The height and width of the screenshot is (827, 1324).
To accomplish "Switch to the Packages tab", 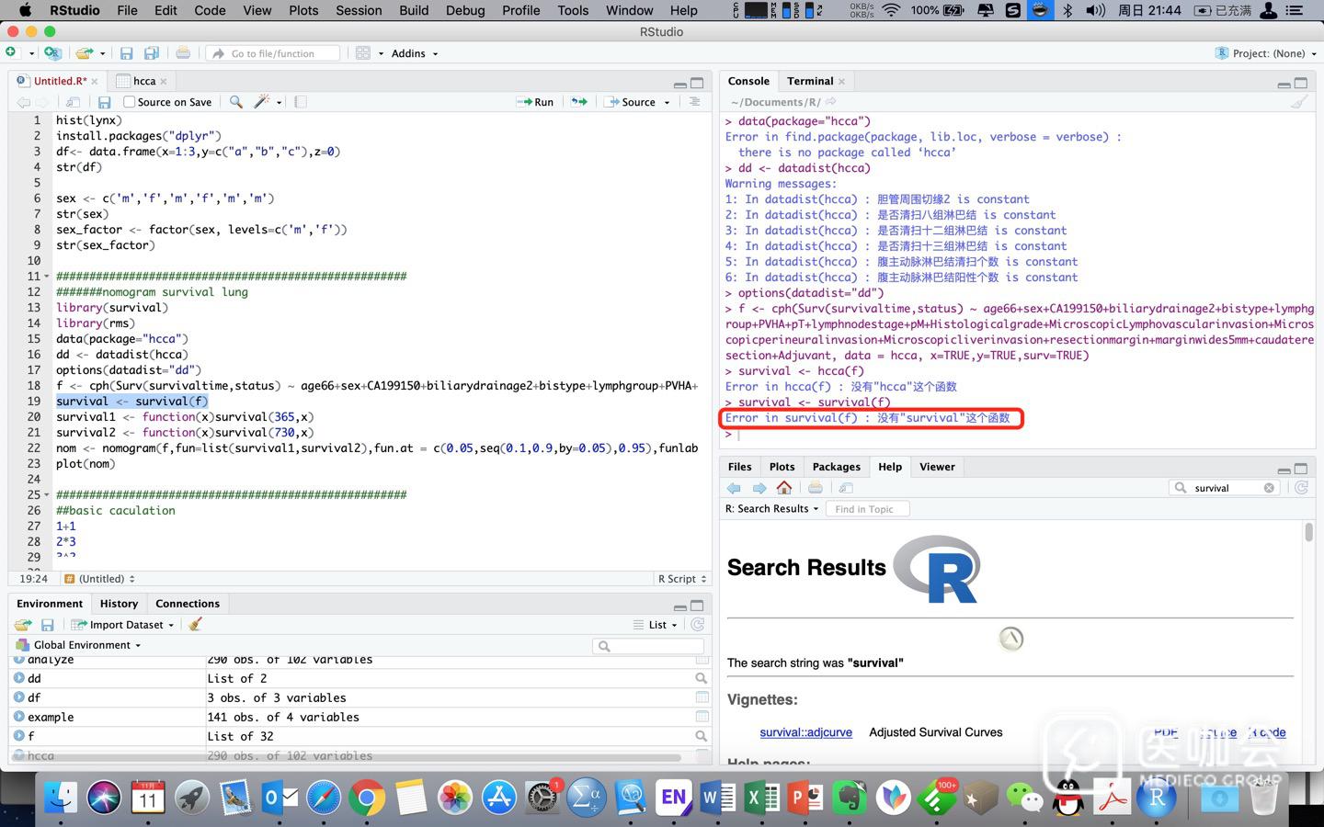I will (x=836, y=467).
